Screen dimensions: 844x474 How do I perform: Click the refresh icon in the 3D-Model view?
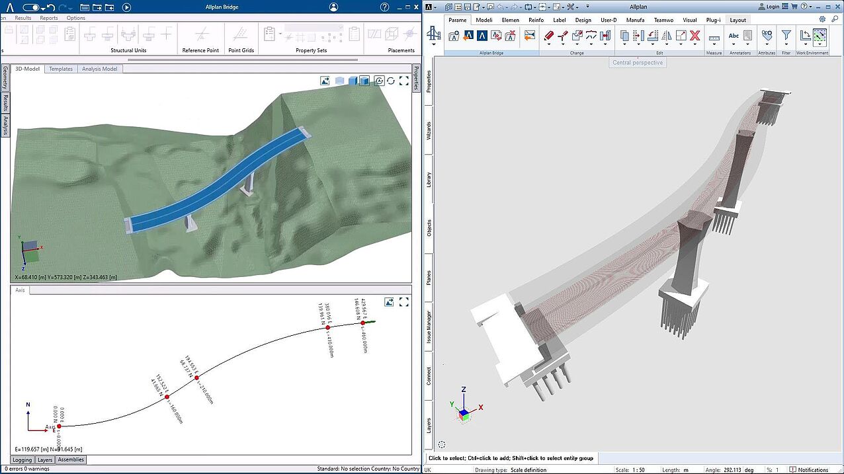coord(391,81)
